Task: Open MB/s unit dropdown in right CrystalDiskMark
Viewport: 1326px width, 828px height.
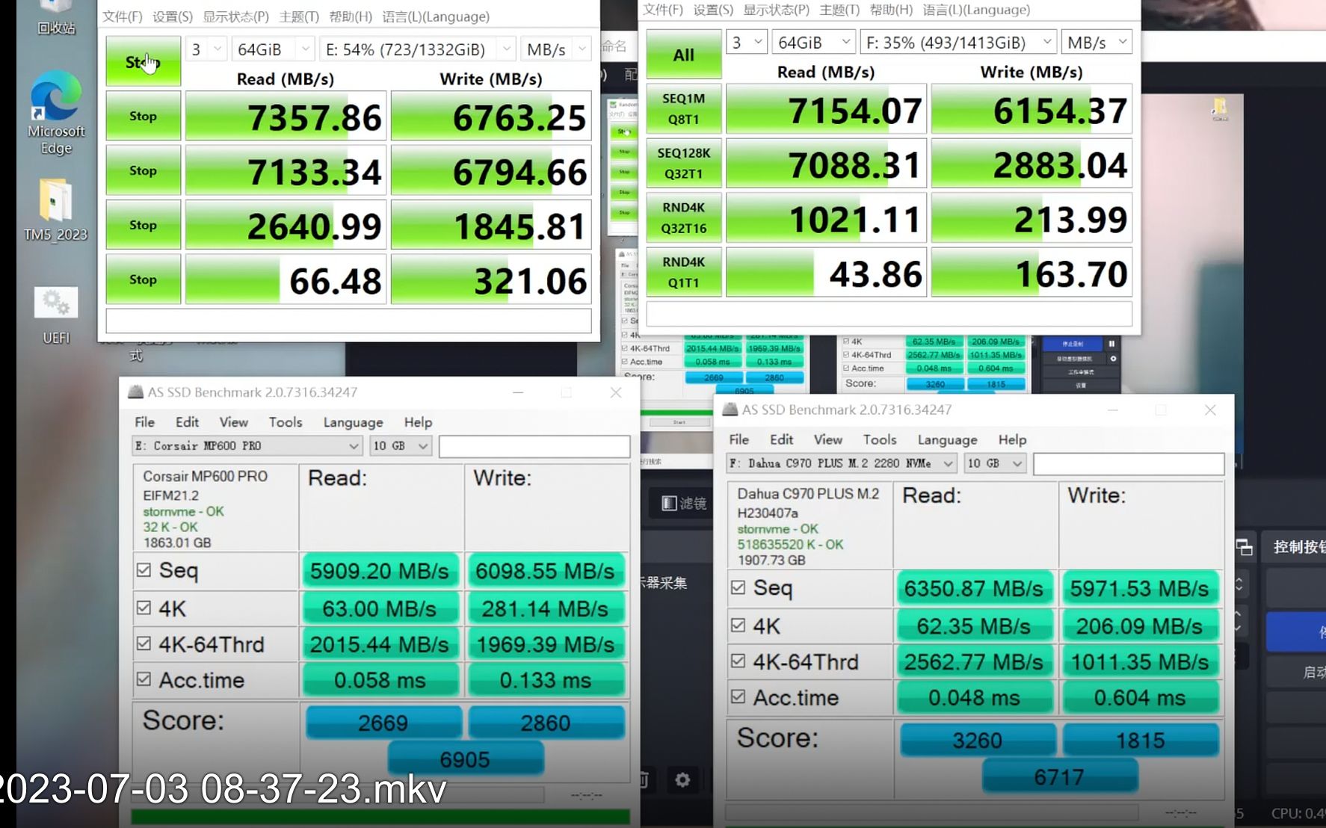Action: click(x=1097, y=43)
